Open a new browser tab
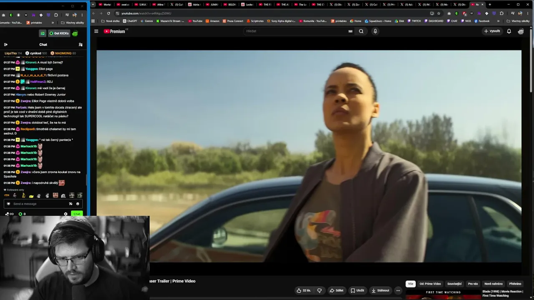The image size is (534, 300). point(490,5)
